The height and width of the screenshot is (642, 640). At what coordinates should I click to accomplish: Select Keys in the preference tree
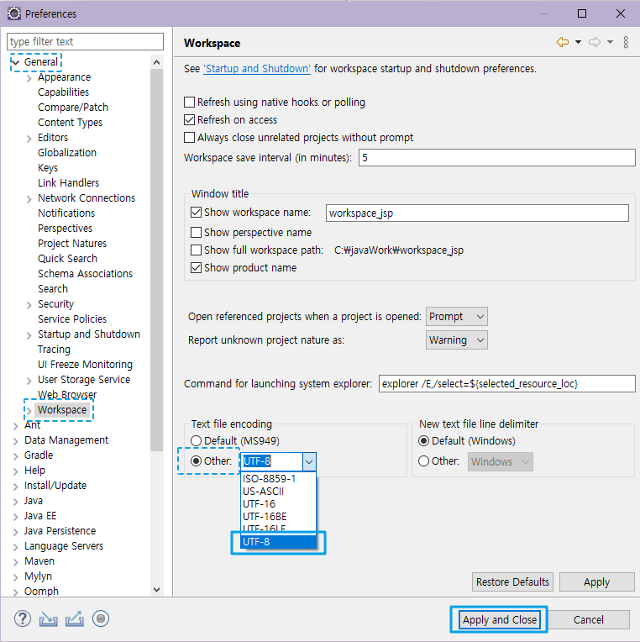click(x=48, y=168)
